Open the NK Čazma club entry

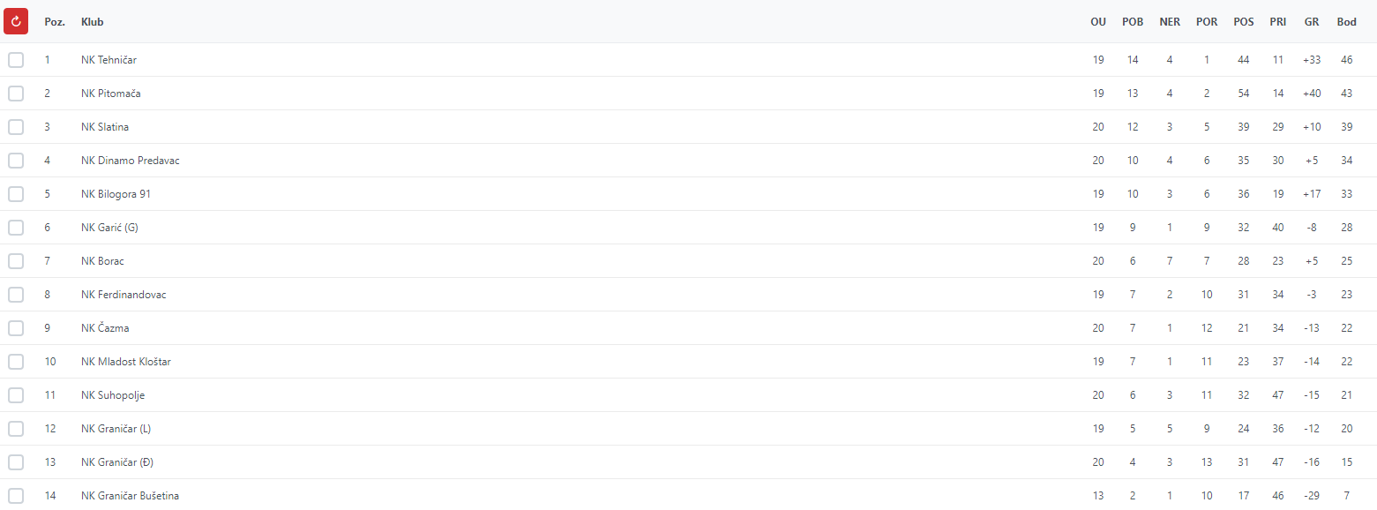(105, 328)
